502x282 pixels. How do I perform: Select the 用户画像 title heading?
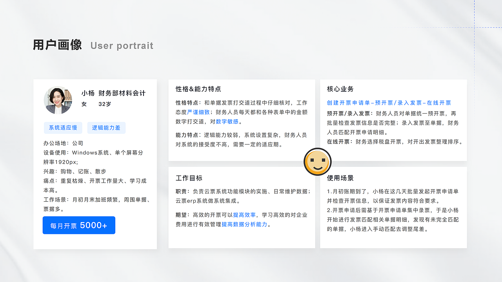(x=58, y=45)
